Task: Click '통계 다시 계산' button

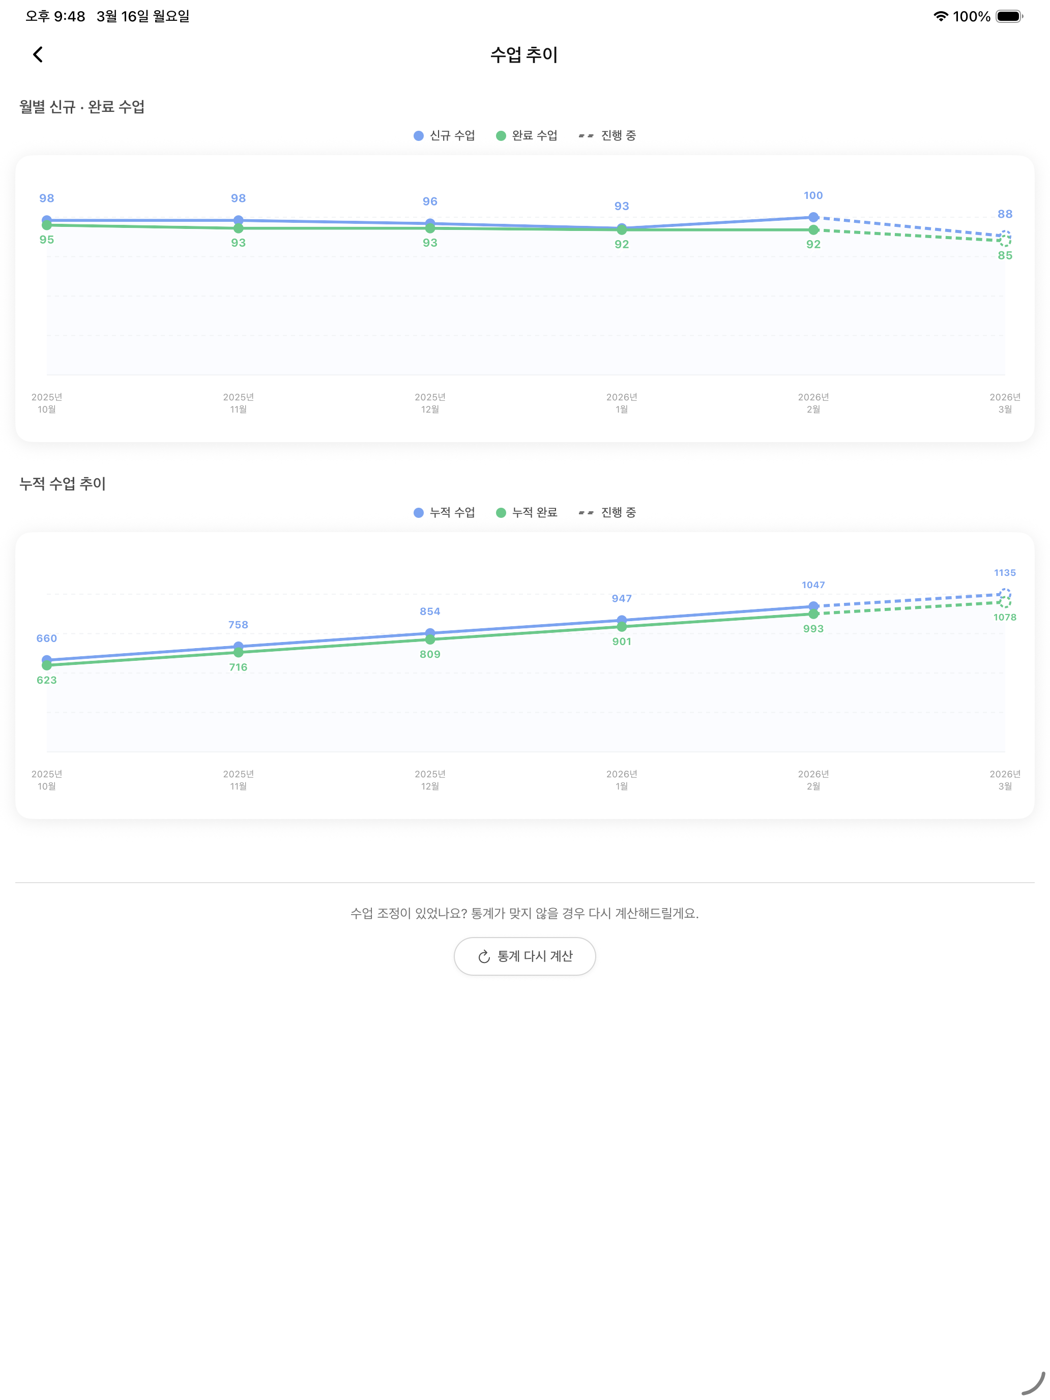Action: 524,956
